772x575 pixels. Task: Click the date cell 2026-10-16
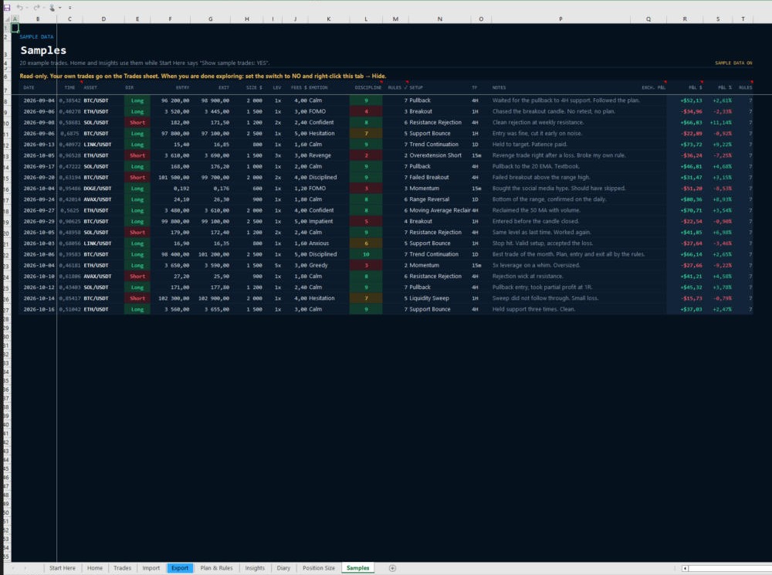[37, 309]
